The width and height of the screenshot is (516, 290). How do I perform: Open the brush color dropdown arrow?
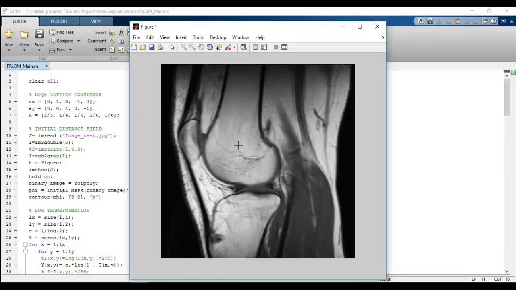234,47
